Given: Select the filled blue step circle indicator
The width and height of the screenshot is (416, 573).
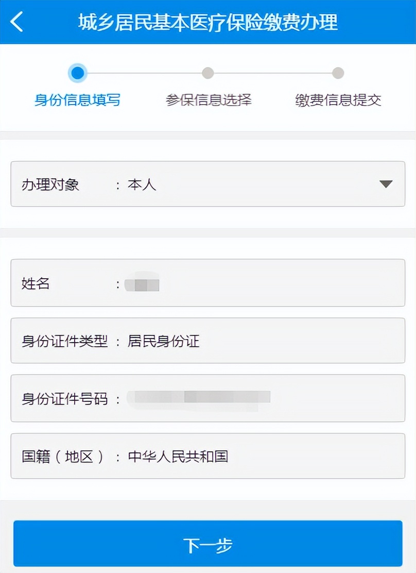Looking at the screenshot, I should coord(77,73).
